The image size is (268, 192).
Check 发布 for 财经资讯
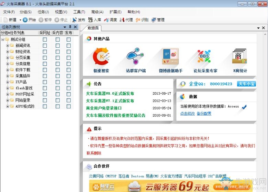tap(68, 52)
